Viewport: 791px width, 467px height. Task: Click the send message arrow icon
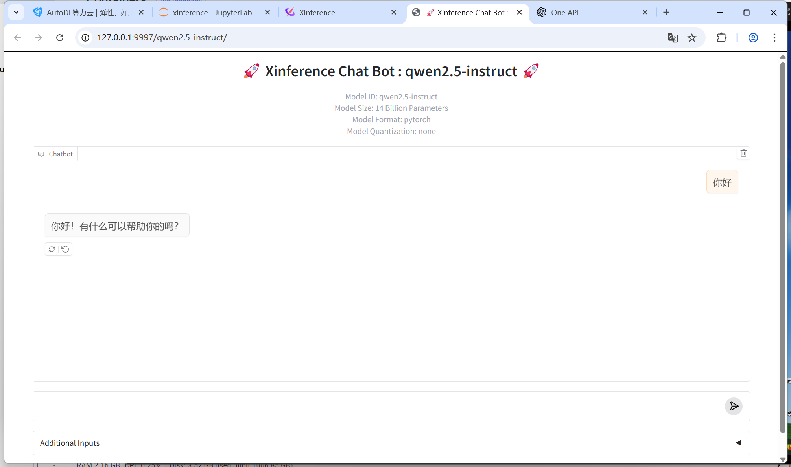pyautogui.click(x=734, y=406)
